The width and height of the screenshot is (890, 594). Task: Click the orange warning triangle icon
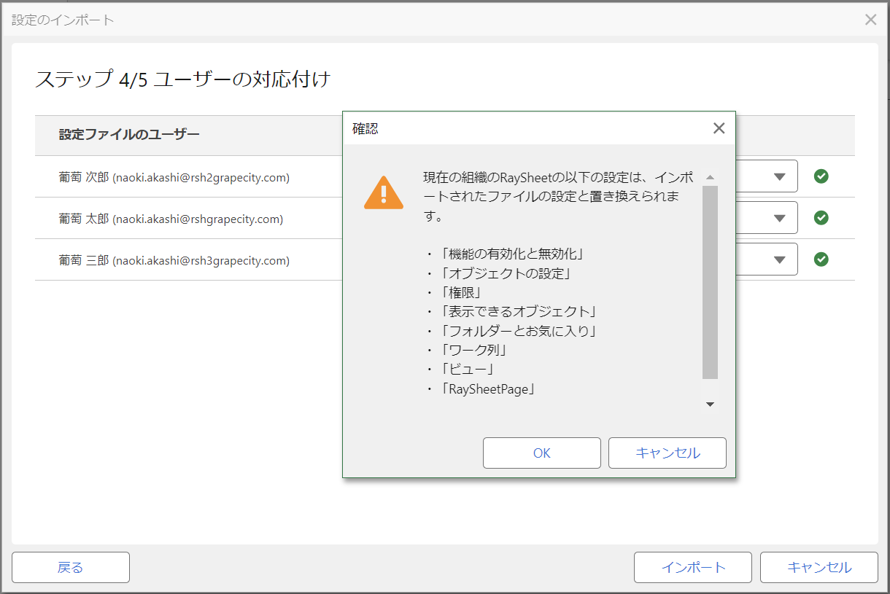(384, 193)
